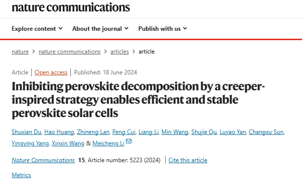
Task: Open author Hao Huang's details
Action: tap(59, 132)
